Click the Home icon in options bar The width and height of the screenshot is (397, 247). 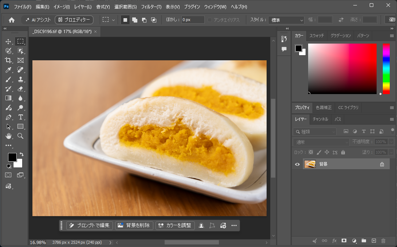[12, 20]
